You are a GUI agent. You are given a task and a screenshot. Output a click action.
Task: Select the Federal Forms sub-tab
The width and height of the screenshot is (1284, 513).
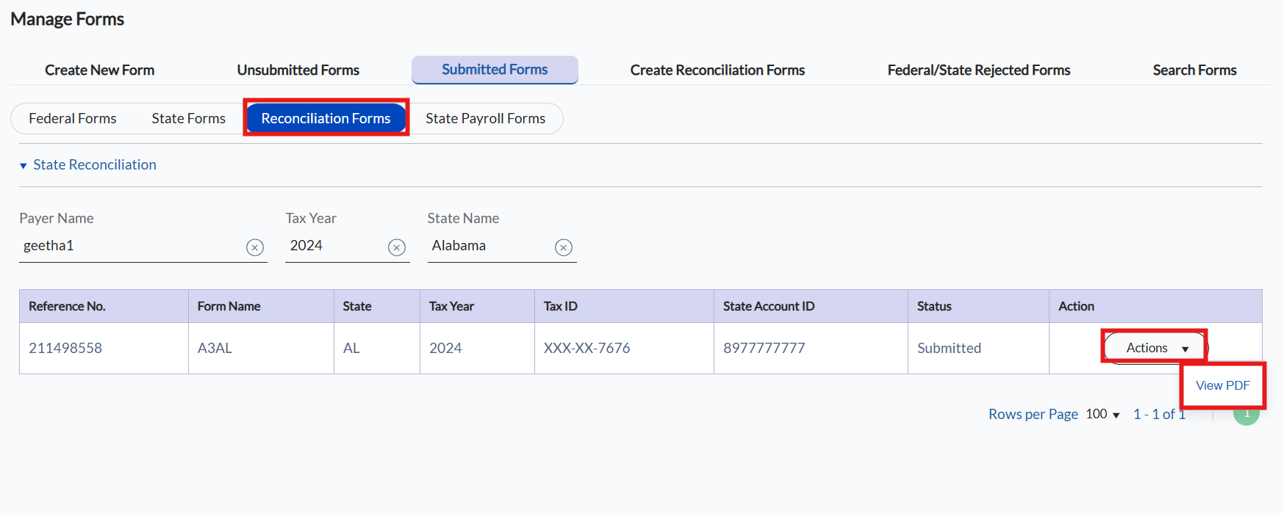pos(73,119)
